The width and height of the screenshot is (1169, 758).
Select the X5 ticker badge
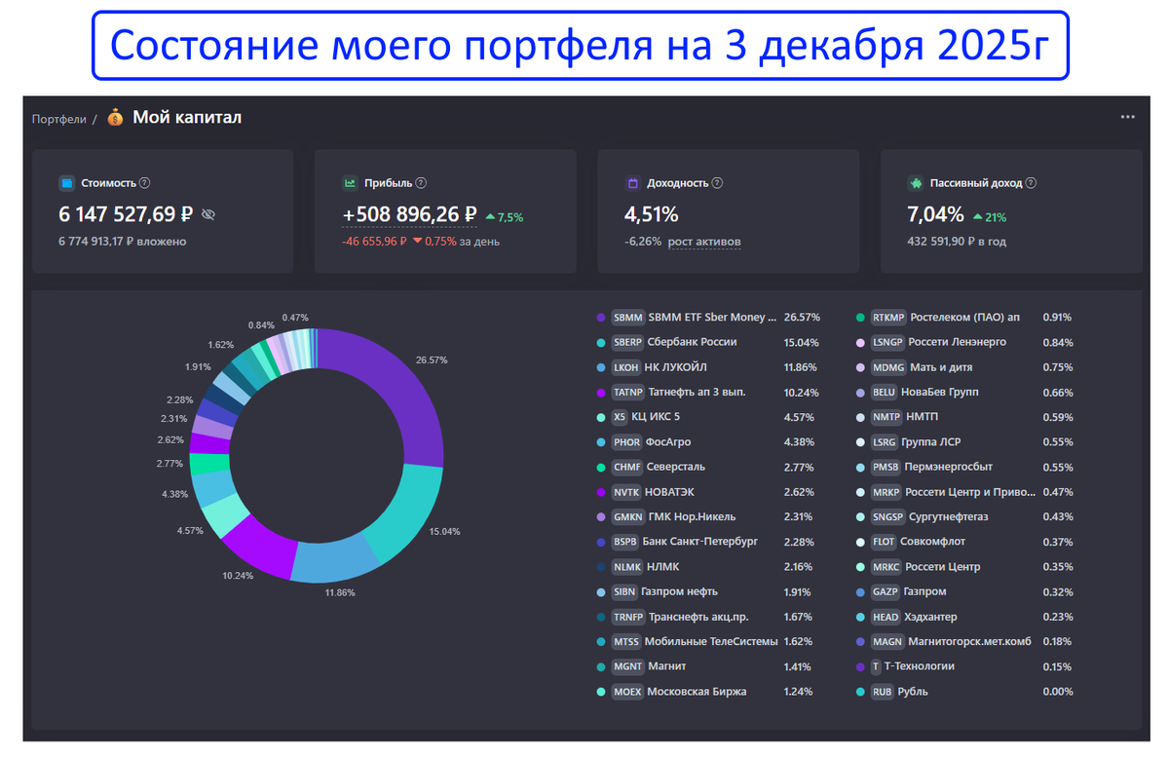[x=620, y=417]
